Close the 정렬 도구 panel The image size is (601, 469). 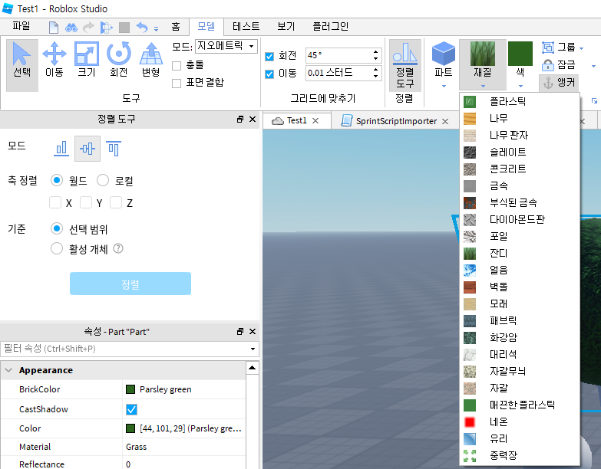[253, 120]
